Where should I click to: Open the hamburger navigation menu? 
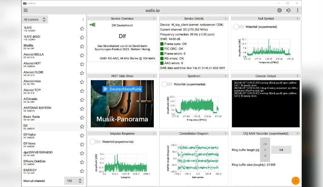click(25, 10)
